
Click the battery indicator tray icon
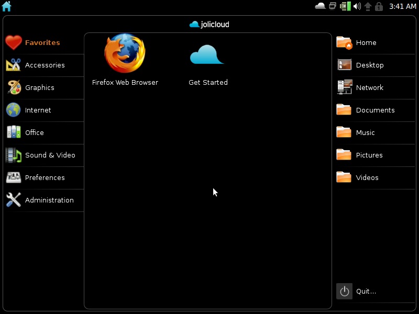[345, 6]
